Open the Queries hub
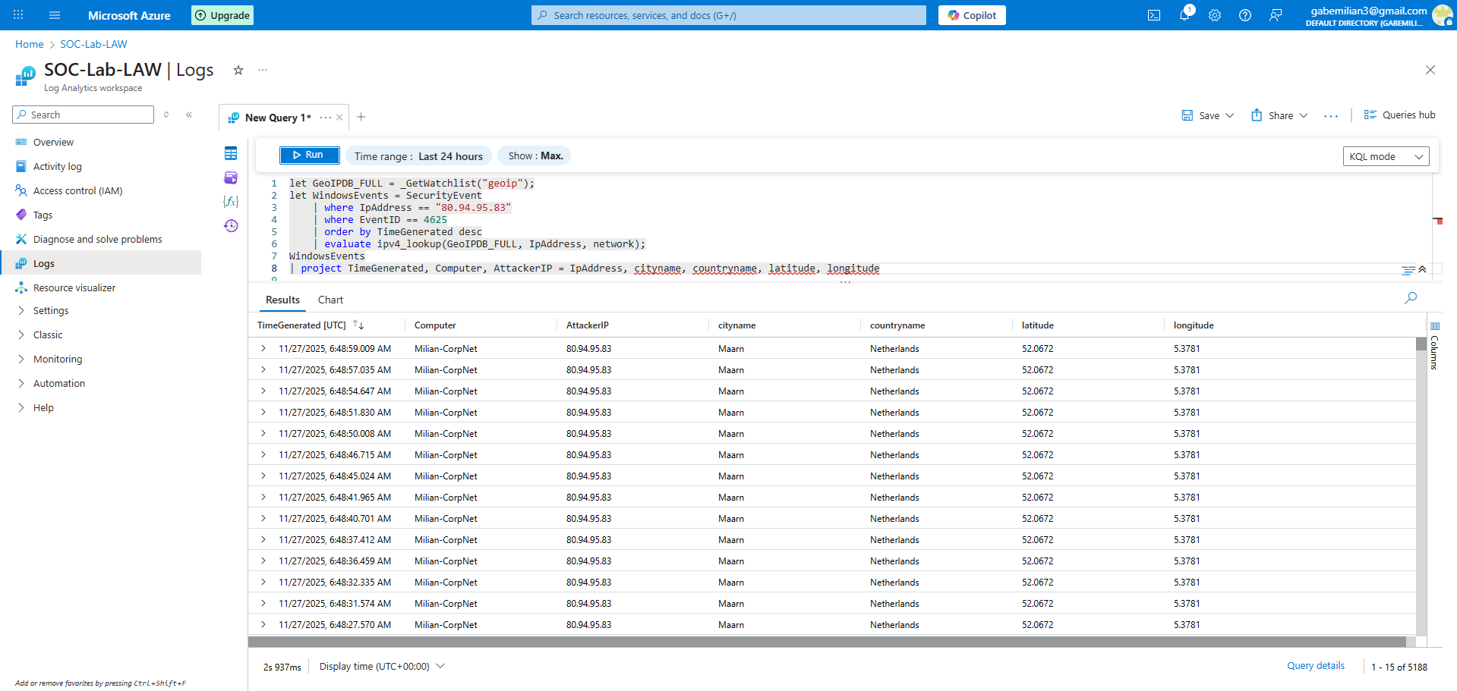Screen dimensions: 1457x691 tap(1399, 115)
